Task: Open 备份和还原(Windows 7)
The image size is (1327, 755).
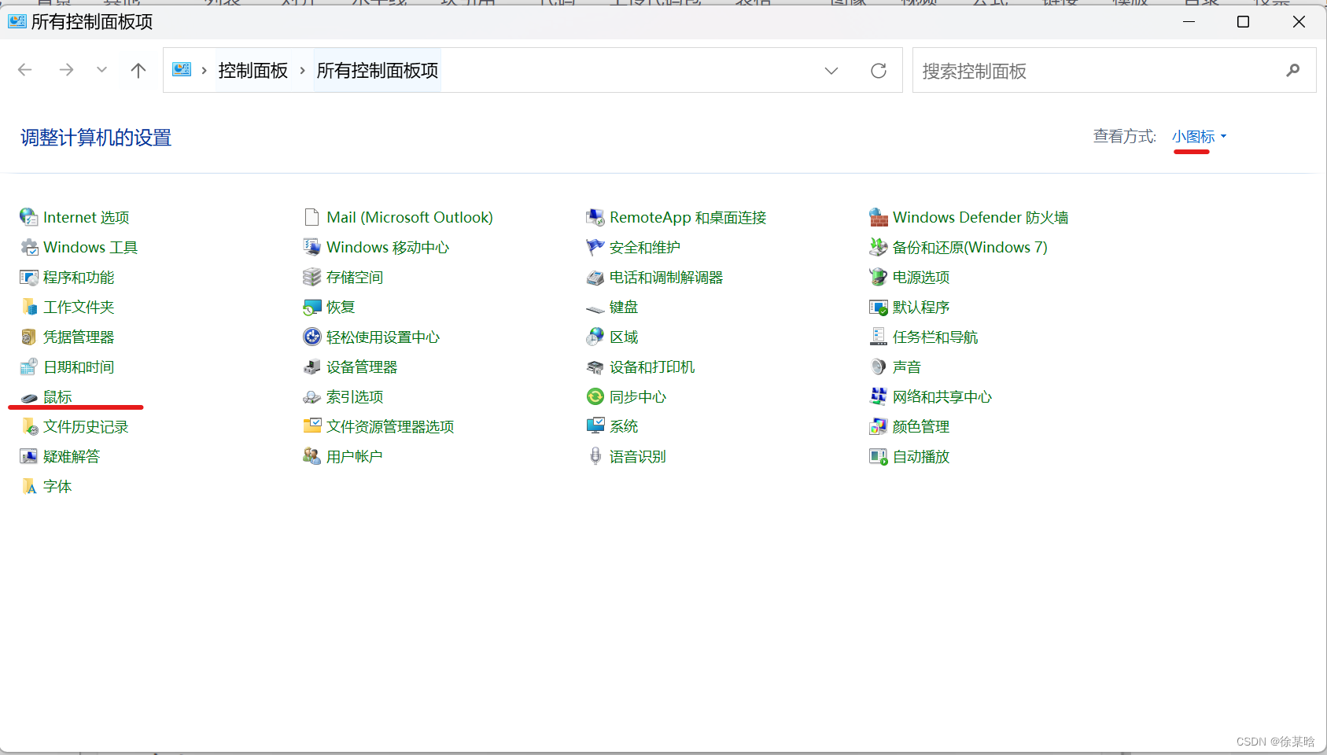Action: click(969, 247)
